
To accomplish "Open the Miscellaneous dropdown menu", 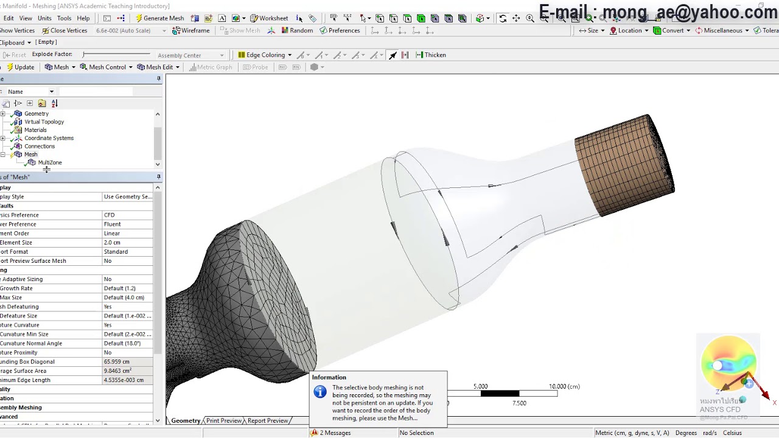I will click(722, 30).
